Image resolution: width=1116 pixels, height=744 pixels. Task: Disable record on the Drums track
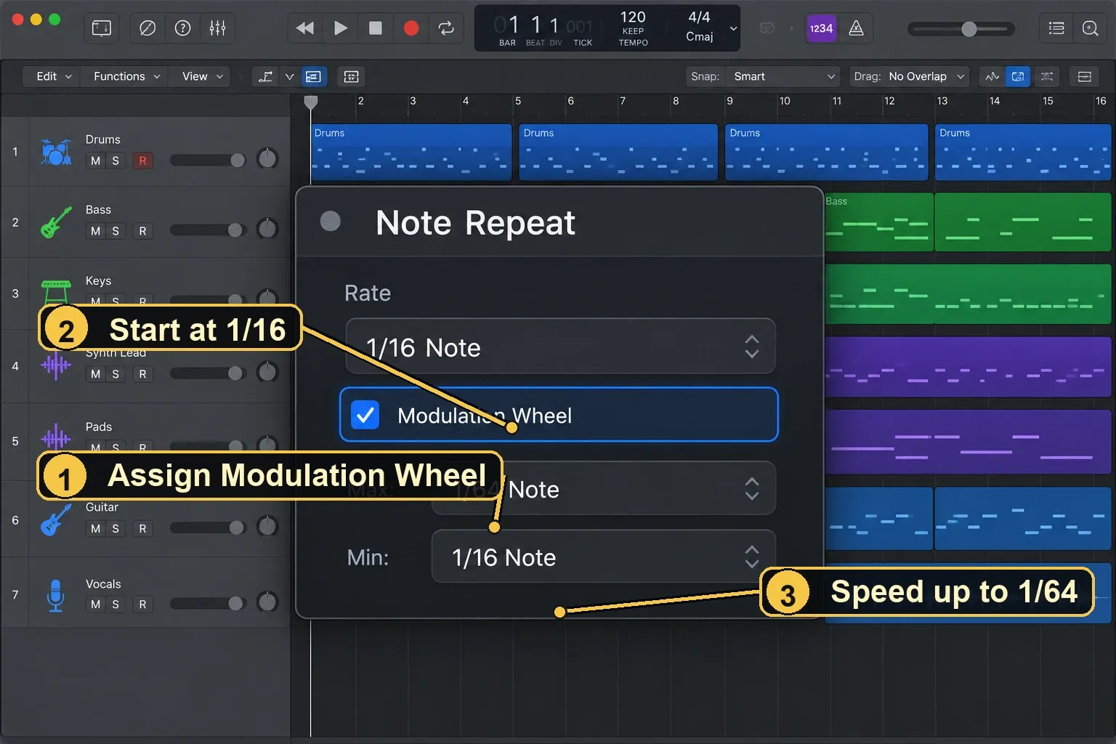pos(142,161)
